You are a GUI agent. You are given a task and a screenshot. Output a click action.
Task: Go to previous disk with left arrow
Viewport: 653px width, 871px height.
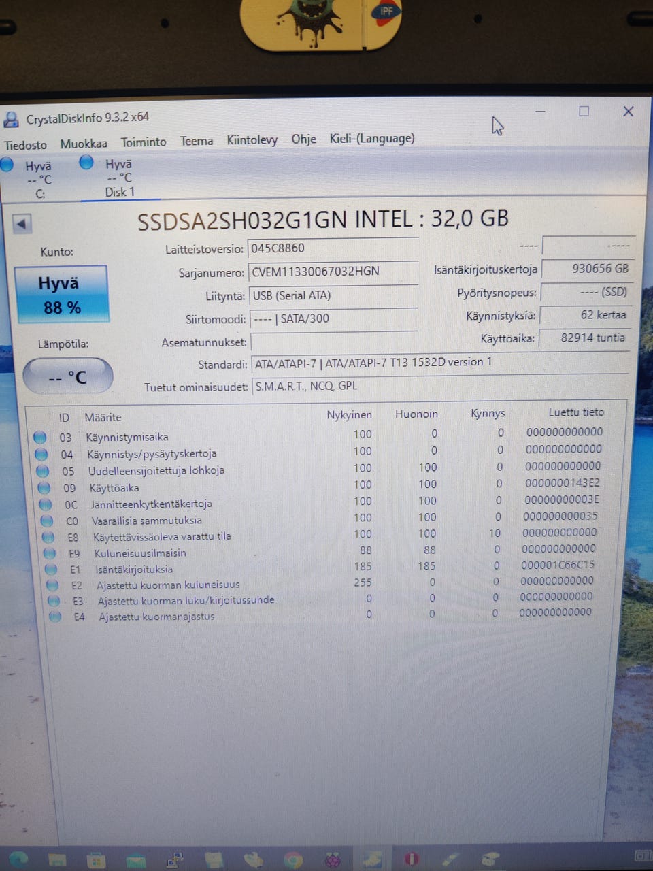(x=22, y=223)
